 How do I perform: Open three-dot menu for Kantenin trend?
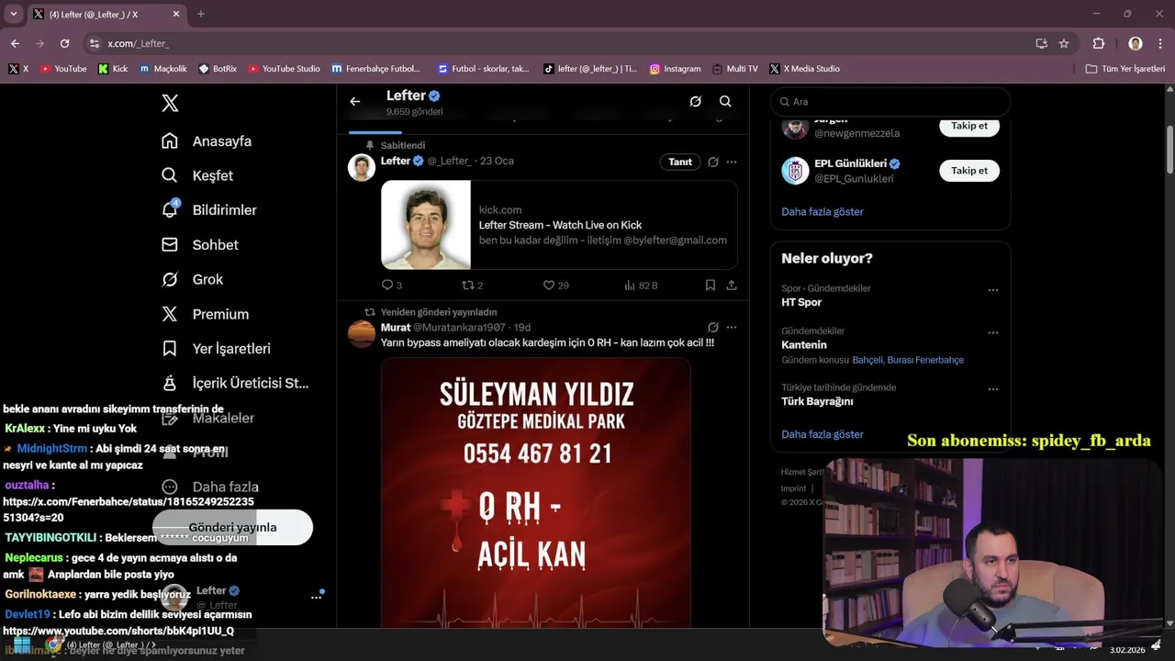point(992,333)
